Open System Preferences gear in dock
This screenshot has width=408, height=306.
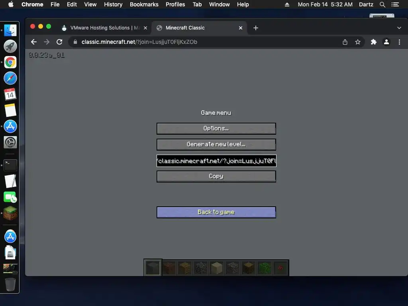click(10, 142)
